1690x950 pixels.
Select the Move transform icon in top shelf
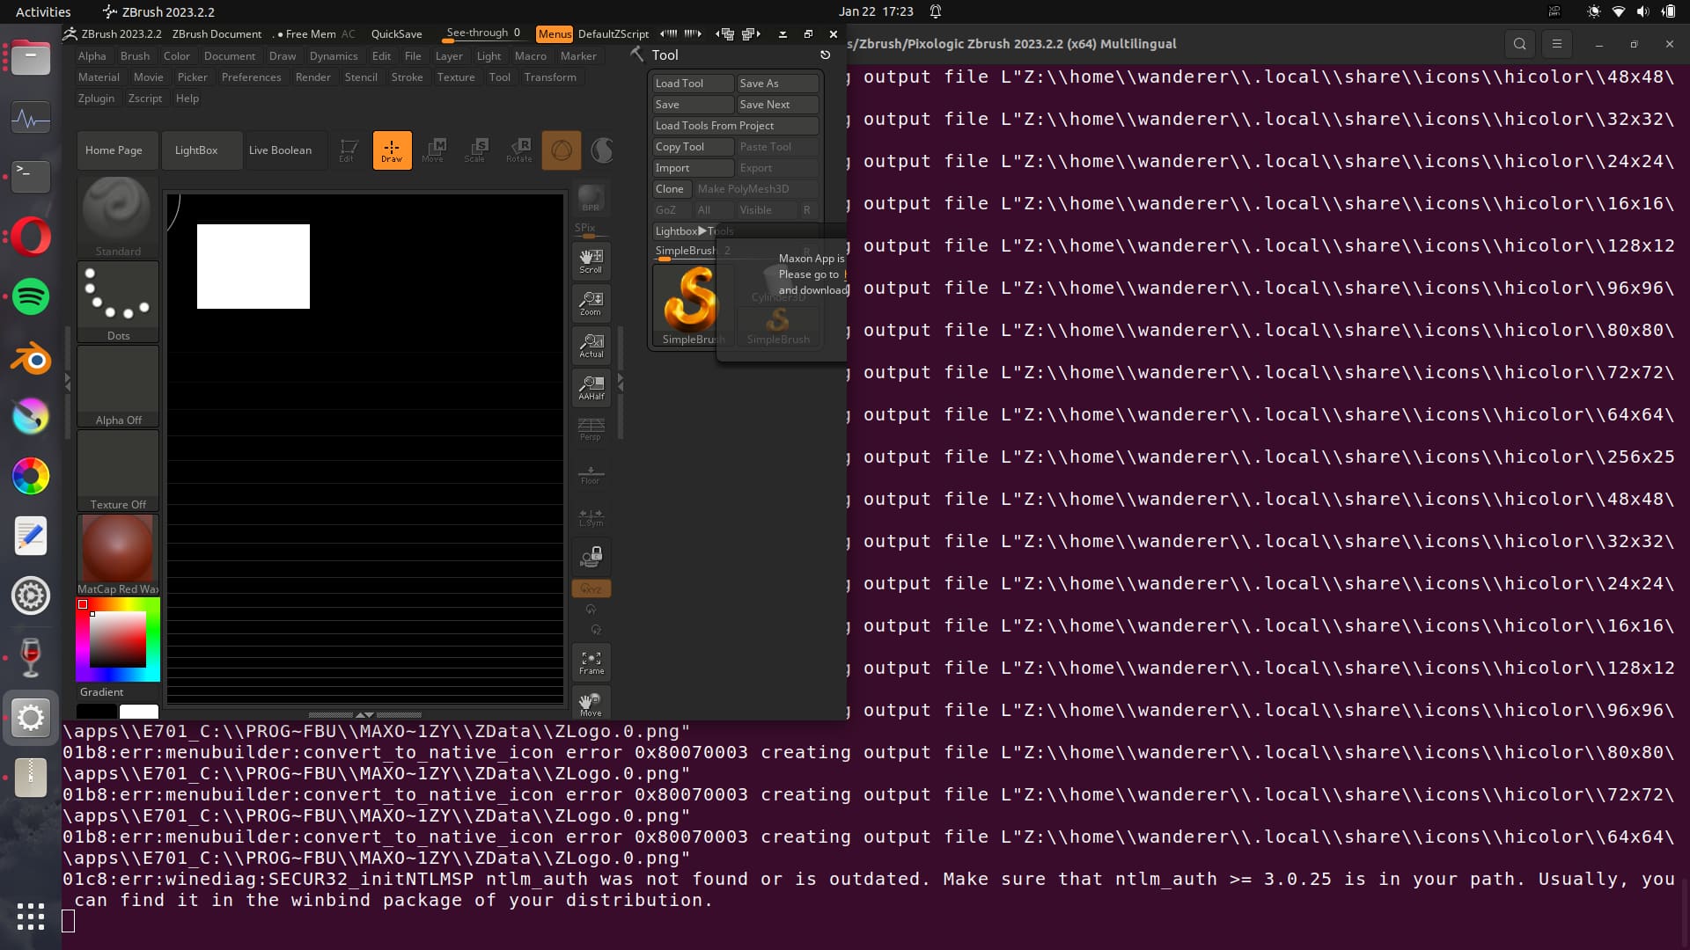(433, 150)
